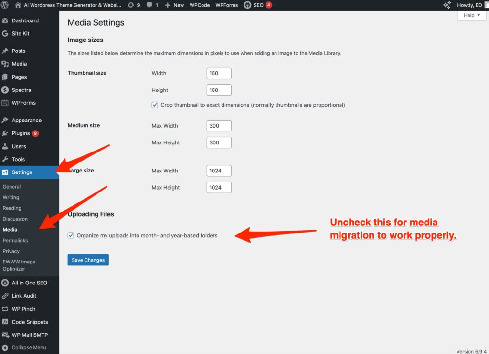Open WPForms link in the admin bar
This screenshot has width=489, height=354.
click(x=226, y=5)
